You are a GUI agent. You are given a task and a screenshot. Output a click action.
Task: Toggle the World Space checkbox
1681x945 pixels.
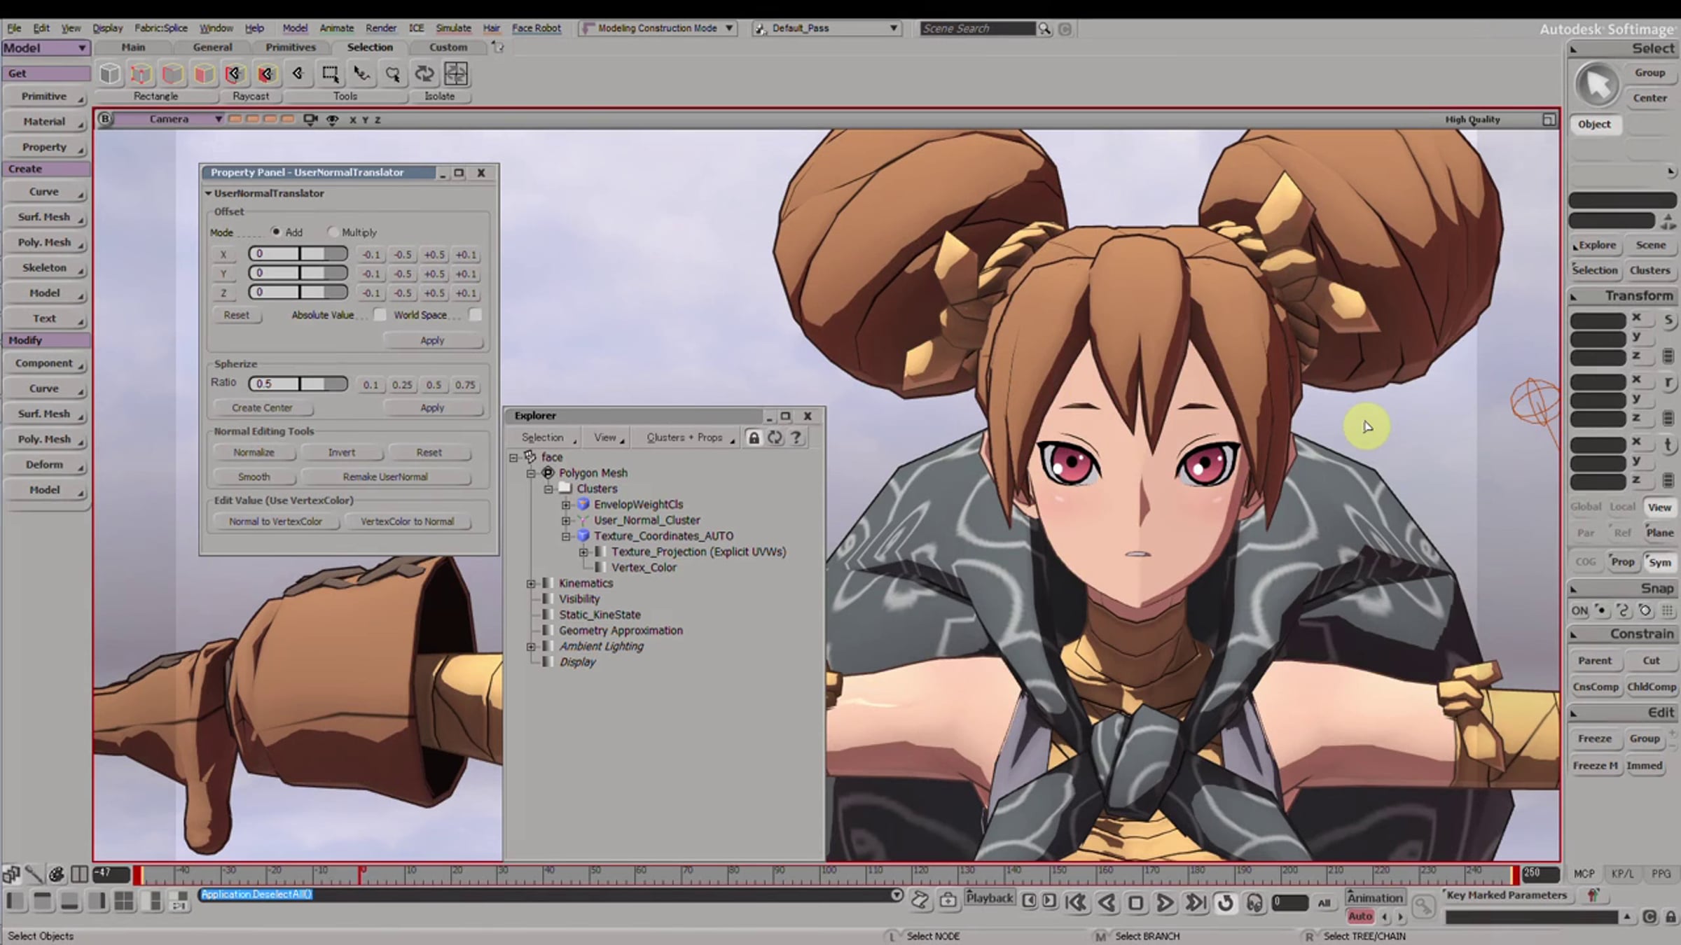(475, 315)
